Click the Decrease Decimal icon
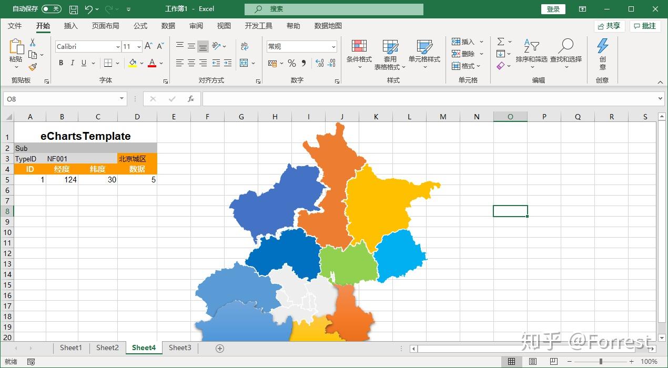The image size is (668, 368). point(331,63)
